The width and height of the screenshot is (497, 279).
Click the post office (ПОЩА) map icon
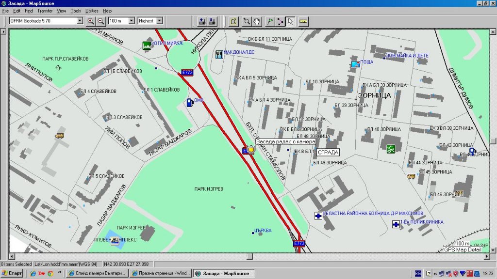tap(356, 64)
